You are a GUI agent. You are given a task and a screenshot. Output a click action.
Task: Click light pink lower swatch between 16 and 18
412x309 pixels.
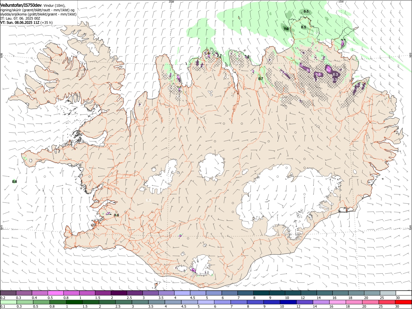(x=338, y=302)
